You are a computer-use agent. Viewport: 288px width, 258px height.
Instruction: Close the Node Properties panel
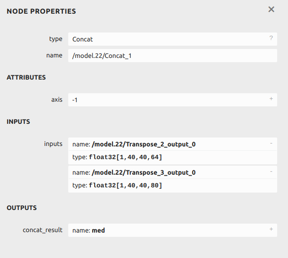click(271, 9)
